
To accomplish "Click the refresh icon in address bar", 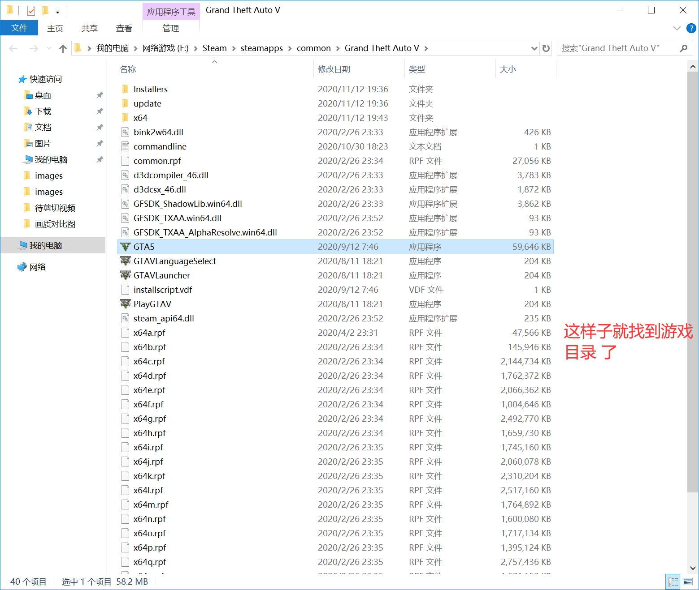I will pos(546,48).
